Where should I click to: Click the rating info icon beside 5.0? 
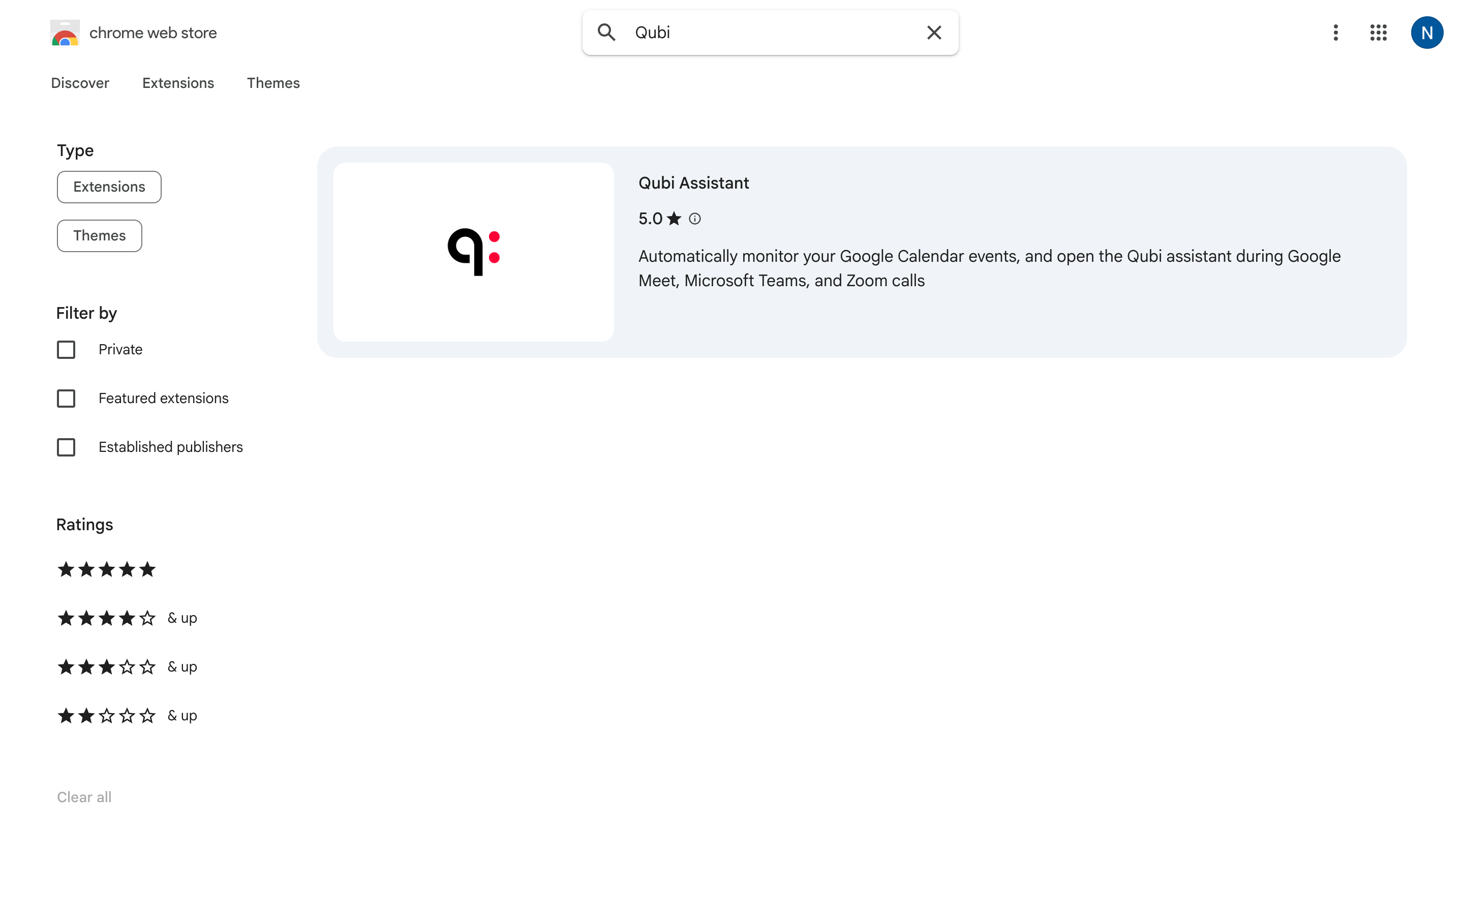point(694,219)
